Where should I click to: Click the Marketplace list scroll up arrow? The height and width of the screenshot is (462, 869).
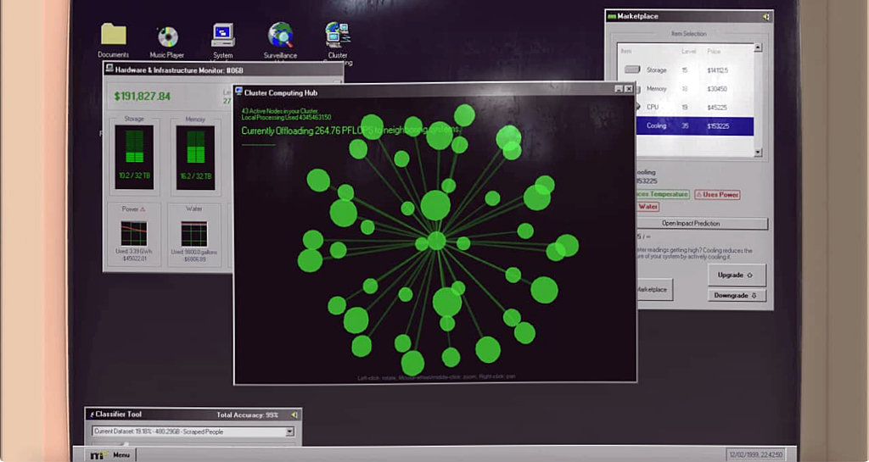(x=758, y=48)
